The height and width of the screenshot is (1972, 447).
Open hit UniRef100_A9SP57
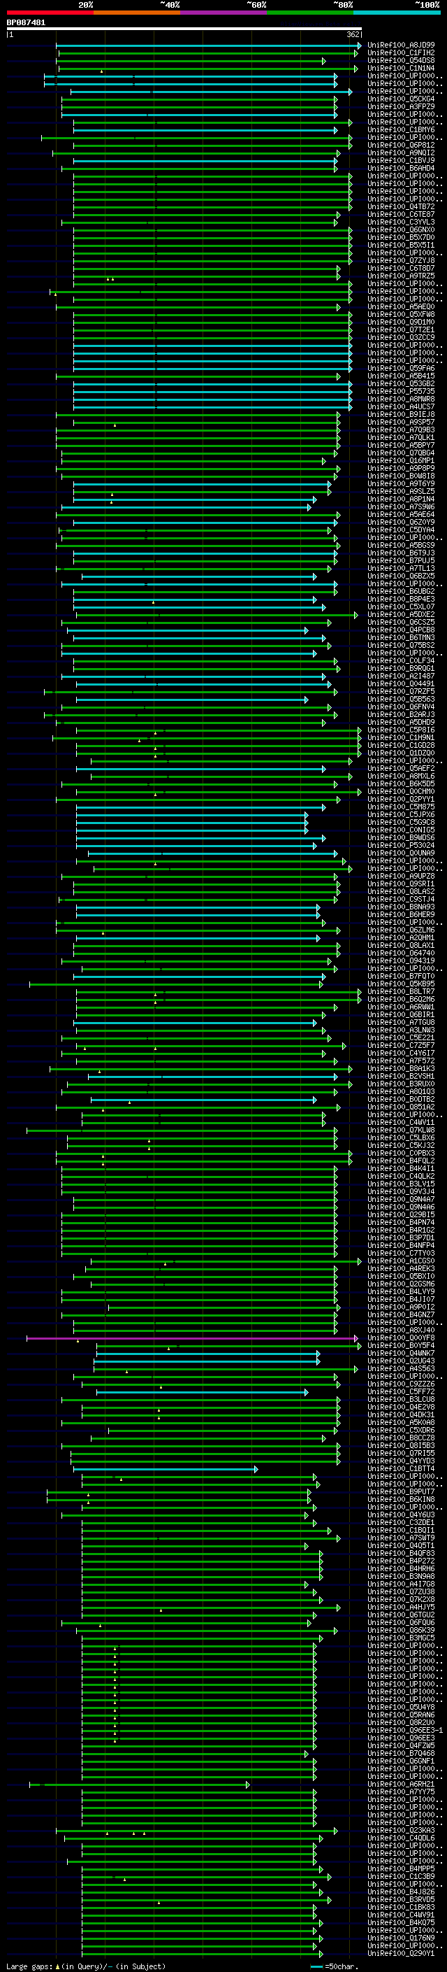tap(401, 423)
